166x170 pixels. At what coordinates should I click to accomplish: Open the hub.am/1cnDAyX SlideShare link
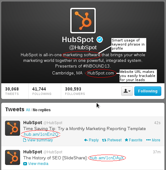point(107,158)
